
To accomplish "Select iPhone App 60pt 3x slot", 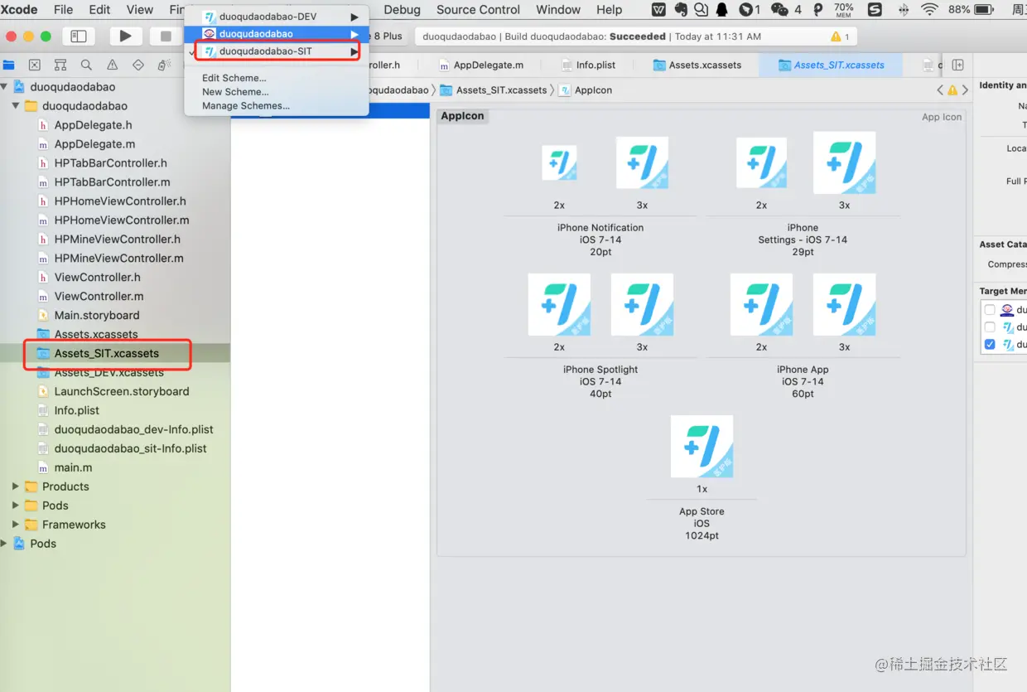I will [844, 304].
